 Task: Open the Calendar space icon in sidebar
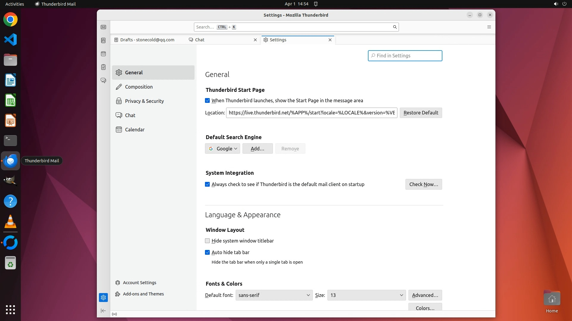[x=103, y=54]
